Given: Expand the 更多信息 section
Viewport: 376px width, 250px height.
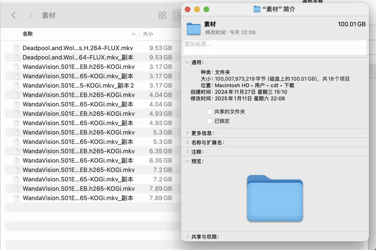Looking at the screenshot, I should (187, 133).
